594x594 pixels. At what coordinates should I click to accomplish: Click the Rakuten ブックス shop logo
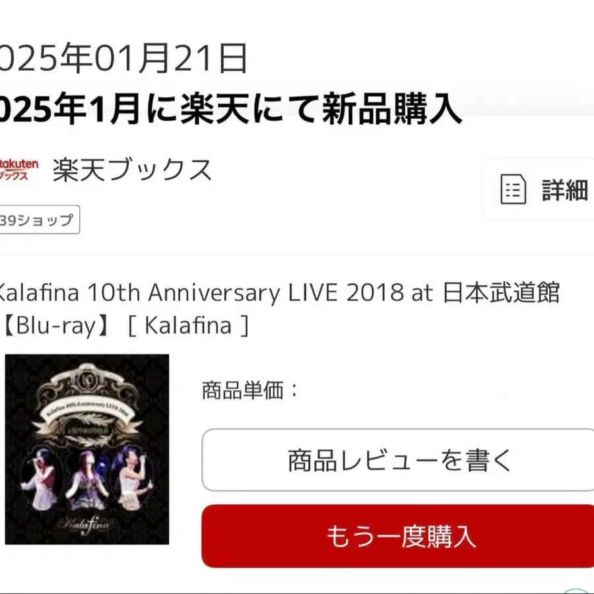[18, 170]
